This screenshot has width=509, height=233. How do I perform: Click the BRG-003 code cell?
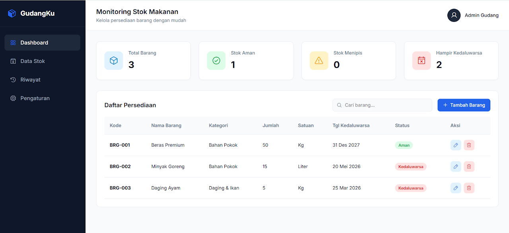[x=120, y=188]
